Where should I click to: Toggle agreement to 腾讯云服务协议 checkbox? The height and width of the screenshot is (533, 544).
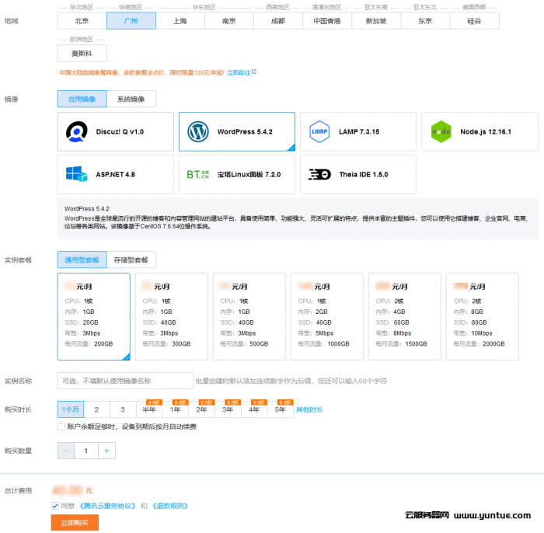pos(55,505)
